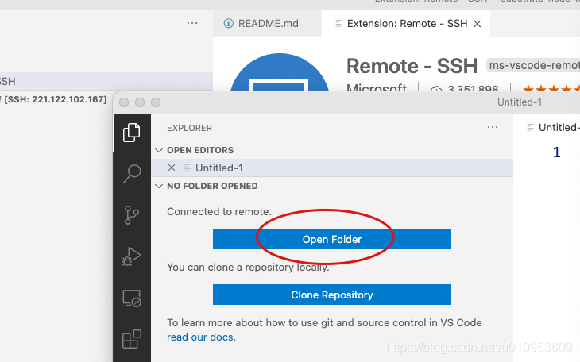The width and height of the screenshot is (580, 362).
Task: Click the Remote - SSH extension title
Action: click(x=412, y=66)
